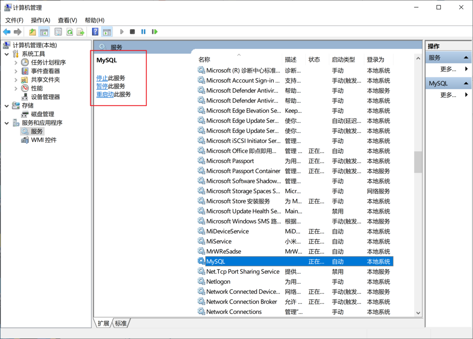
Task: Collapse the MySQL section in the 操作 pane
Action: pos(466,83)
